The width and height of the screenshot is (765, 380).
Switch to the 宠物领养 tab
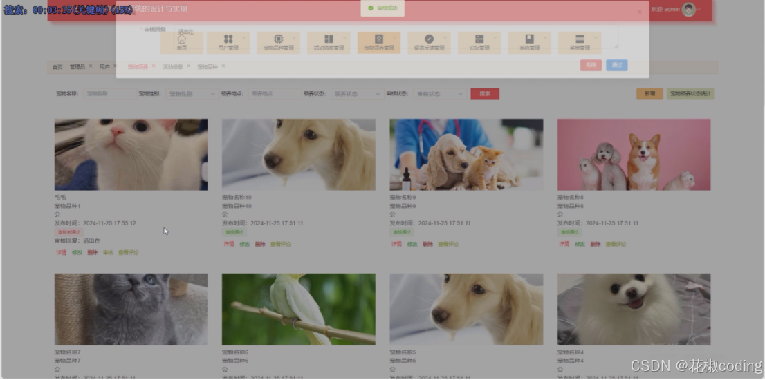pyautogui.click(x=138, y=67)
